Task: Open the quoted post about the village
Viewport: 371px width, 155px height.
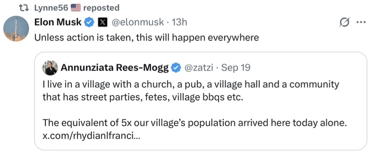Action: tap(201, 101)
